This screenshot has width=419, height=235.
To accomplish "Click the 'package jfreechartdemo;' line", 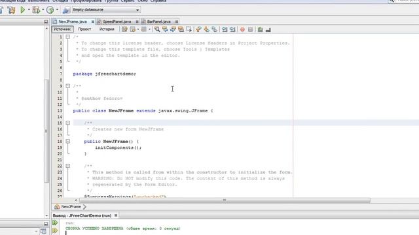I will pyautogui.click(x=105, y=74).
